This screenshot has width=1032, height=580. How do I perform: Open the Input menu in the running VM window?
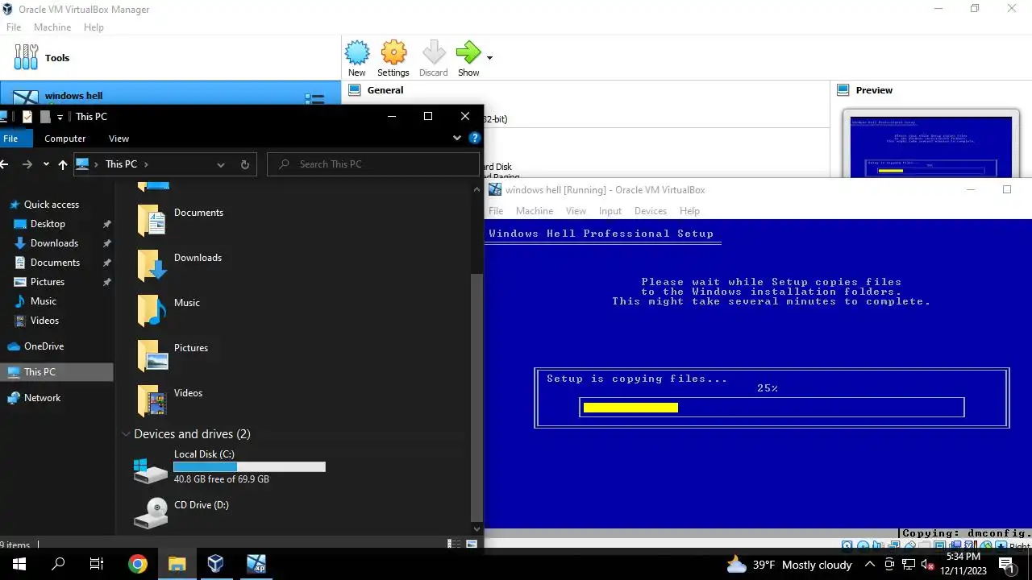pyautogui.click(x=610, y=211)
